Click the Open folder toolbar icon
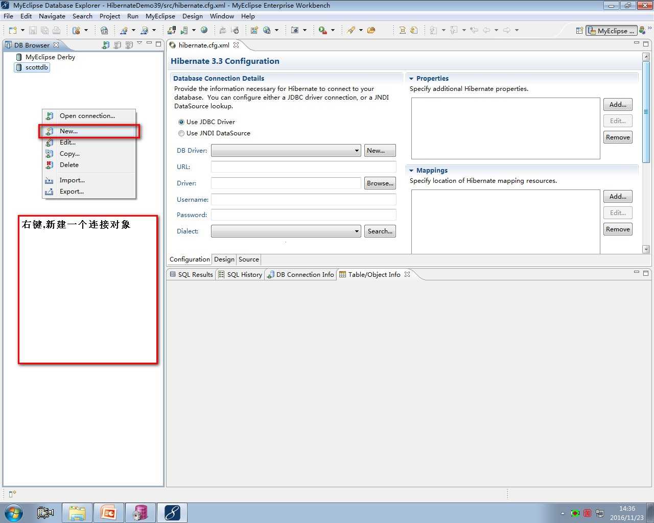The image size is (654, 523). [x=371, y=30]
